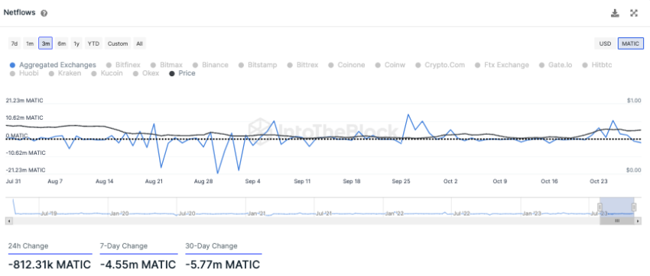The image size is (650, 276).
Task: Click the Aug 21 x-axis date label
Action: click(x=154, y=181)
